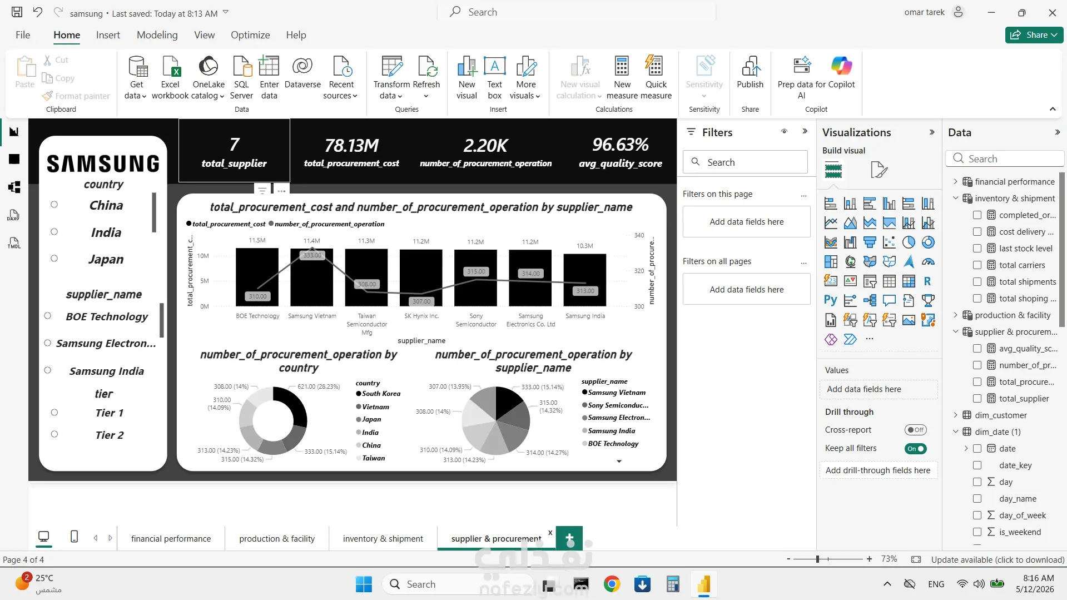Image resolution: width=1067 pixels, height=600 pixels.
Task: Create a Quick measure
Action: pyautogui.click(x=656, y=77)
